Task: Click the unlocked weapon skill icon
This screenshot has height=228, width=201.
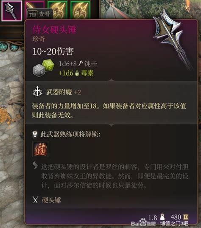Action: tap(40, 149)
